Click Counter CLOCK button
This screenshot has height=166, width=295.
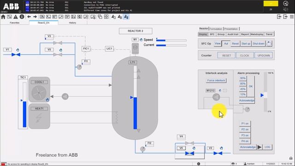[245, 55]
